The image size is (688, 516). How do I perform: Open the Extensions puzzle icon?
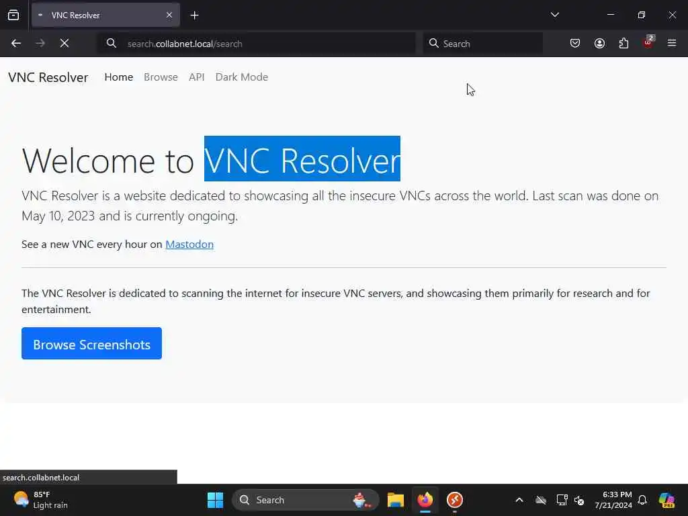(623, 43)
